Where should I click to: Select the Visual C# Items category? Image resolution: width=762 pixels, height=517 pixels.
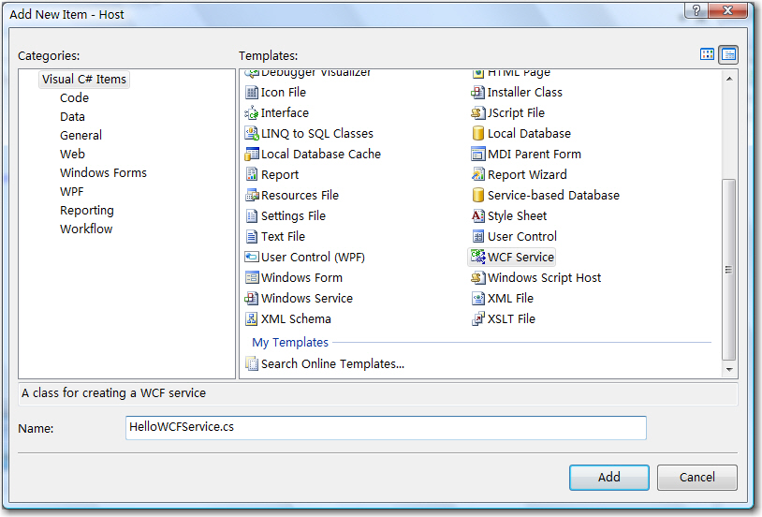(84, 79)
